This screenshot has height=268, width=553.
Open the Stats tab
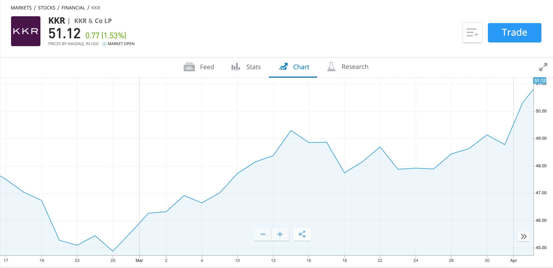coord(246,67)
